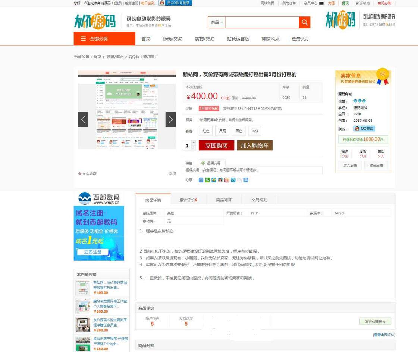The image size is (418, 352).
Task: Select the 324 package option
Action: [255, 131]
